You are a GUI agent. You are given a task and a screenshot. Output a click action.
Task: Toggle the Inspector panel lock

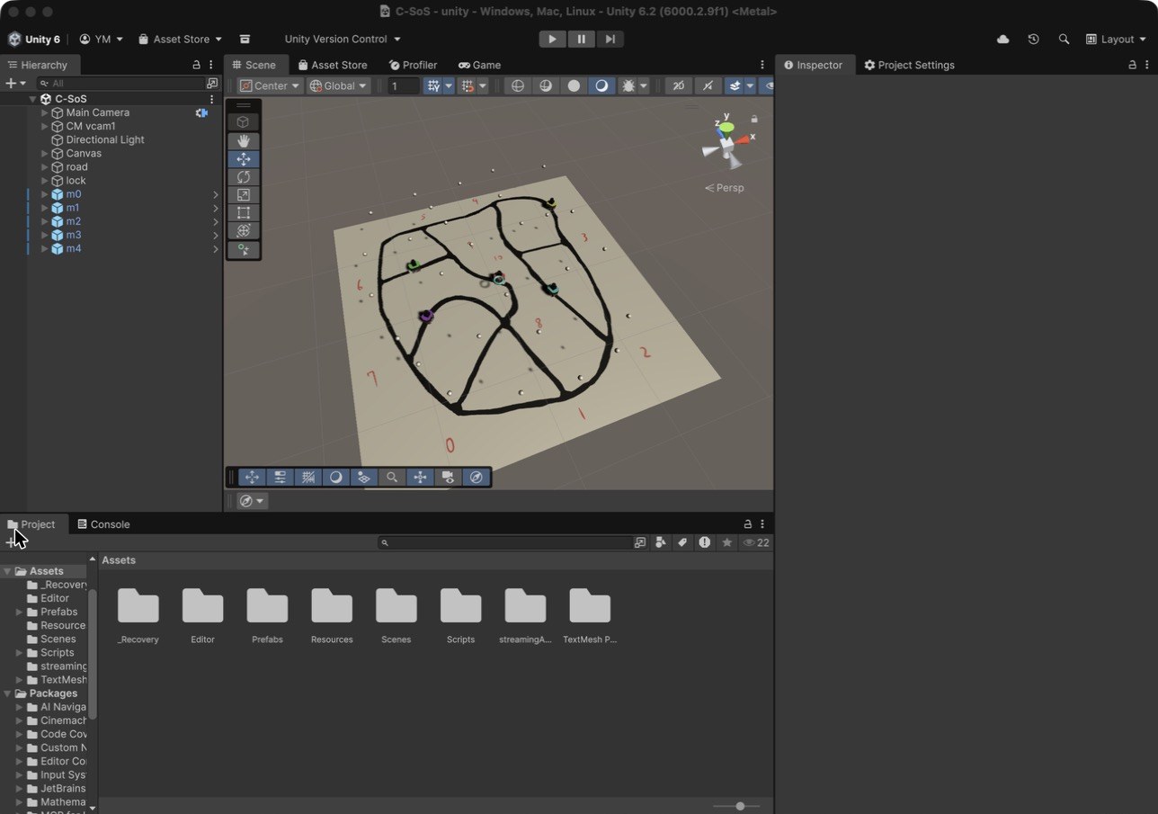1132,65
